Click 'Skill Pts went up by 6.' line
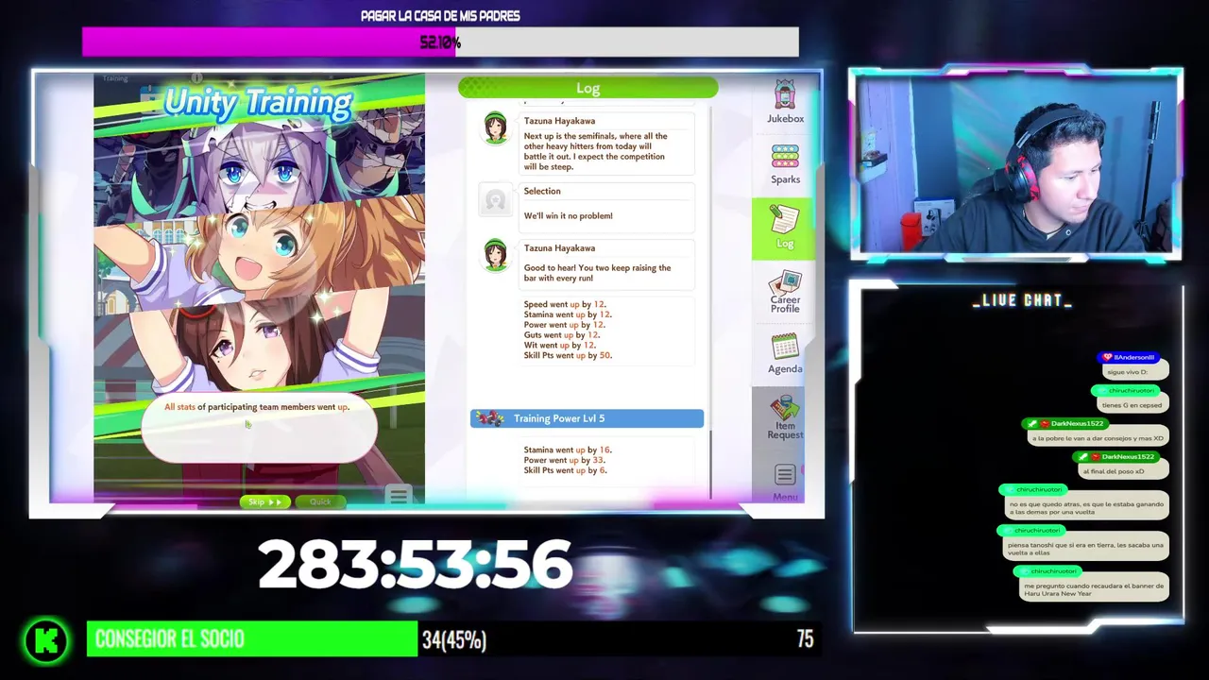 pos(566,470)
